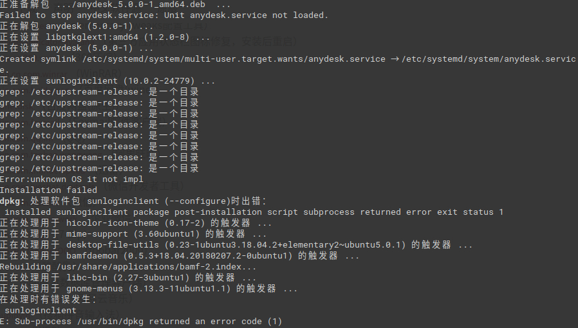Click the 'E: Sub-process /usr/bin/dpkg' error line
This screenshot has height=328, width=578.
[x=141, y=322]
